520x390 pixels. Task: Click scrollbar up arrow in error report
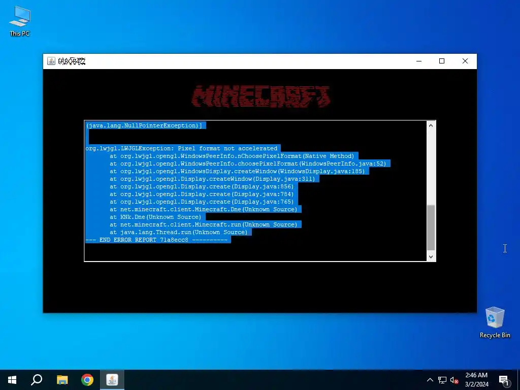point(431,125)
